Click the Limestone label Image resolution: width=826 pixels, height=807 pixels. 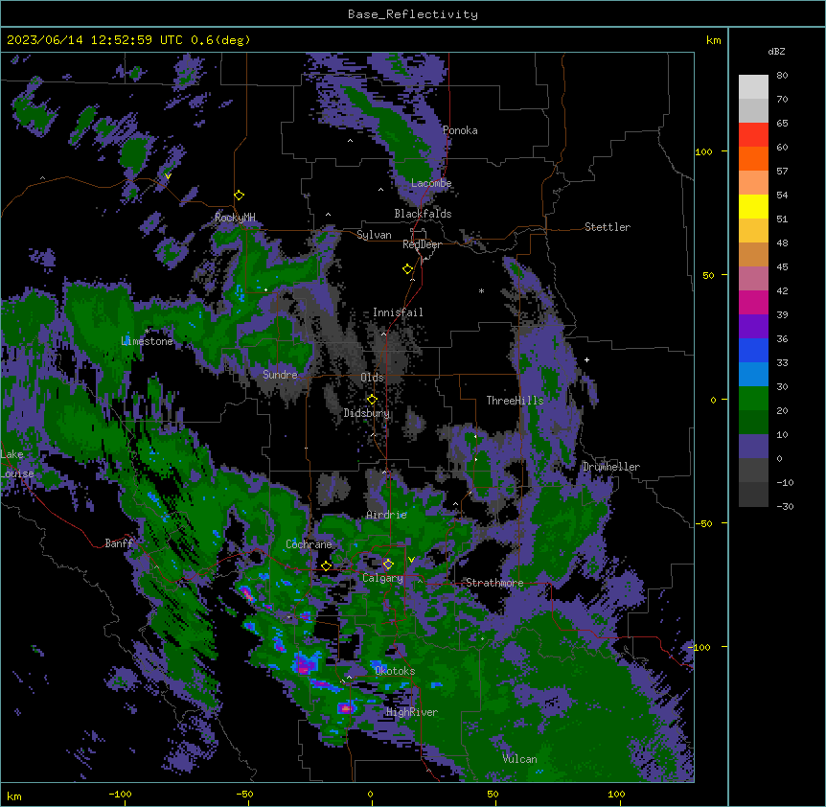pos(147,341)
